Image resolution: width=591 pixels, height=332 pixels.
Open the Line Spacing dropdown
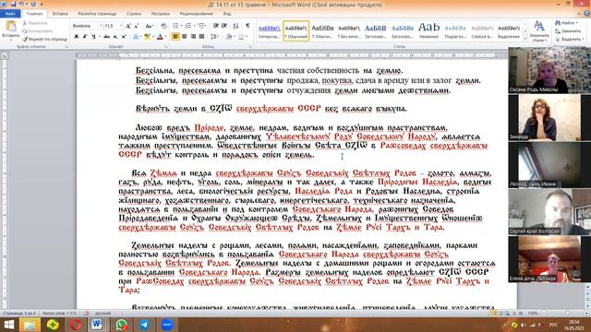point(215,37)
